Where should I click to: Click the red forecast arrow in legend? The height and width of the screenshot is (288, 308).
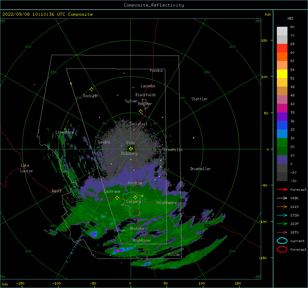point(282,189)
